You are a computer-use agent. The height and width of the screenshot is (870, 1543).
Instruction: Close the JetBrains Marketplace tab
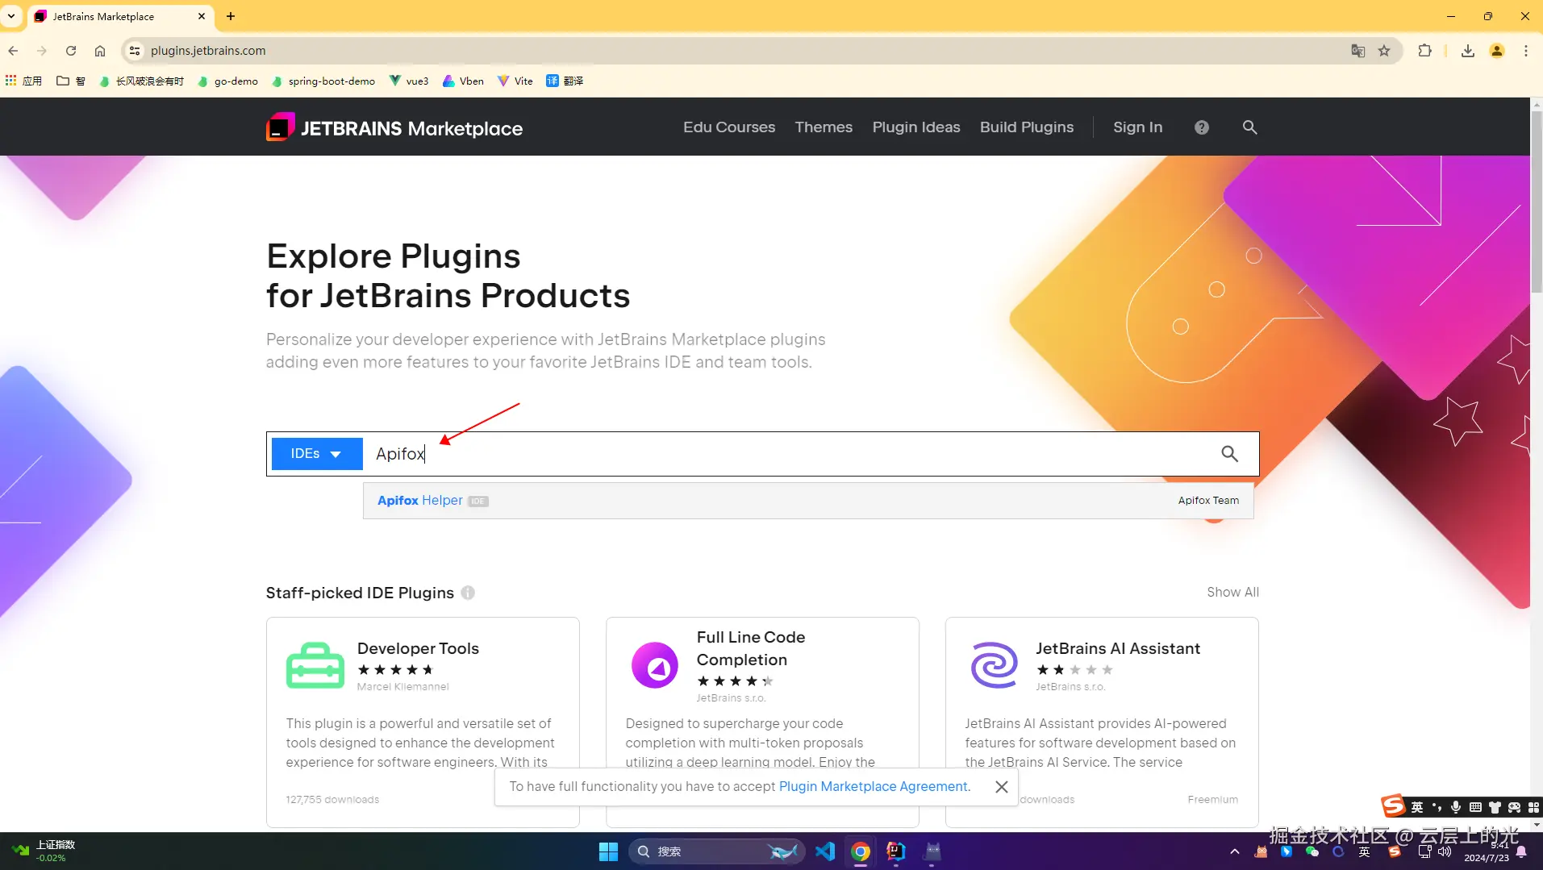click(202, 16)
